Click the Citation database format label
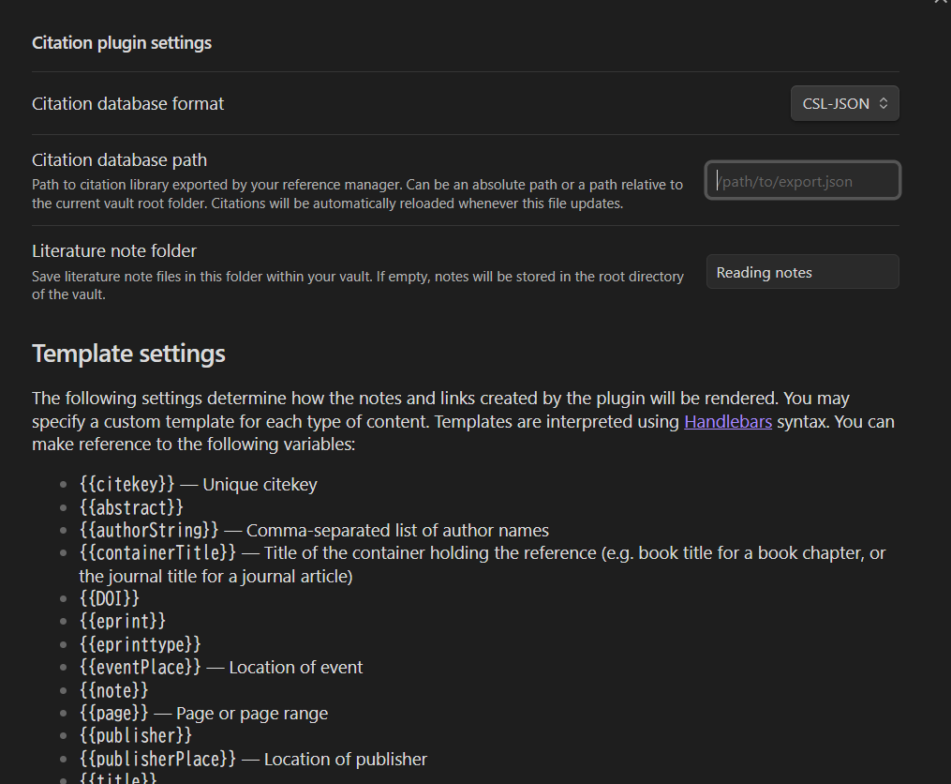Viewport: 951px width, 784px height. (127, 104)
